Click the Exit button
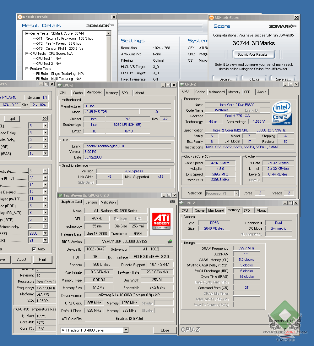 point(42,259)
